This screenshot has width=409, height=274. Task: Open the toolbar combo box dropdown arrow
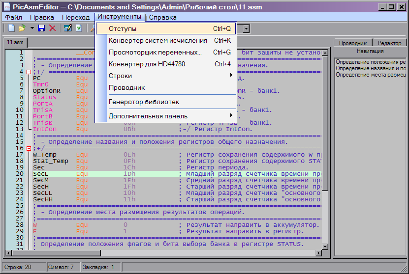247,28
